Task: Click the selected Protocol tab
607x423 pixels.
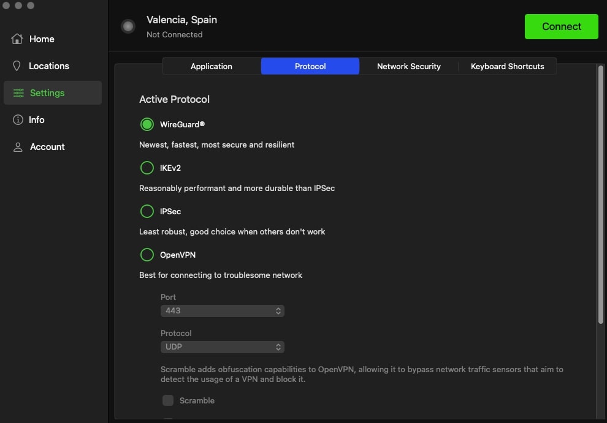Action: coord(310,66)
